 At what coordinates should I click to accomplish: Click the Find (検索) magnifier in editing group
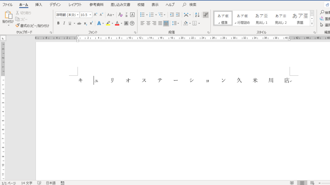pyautogui.click(x=322, y=13)
